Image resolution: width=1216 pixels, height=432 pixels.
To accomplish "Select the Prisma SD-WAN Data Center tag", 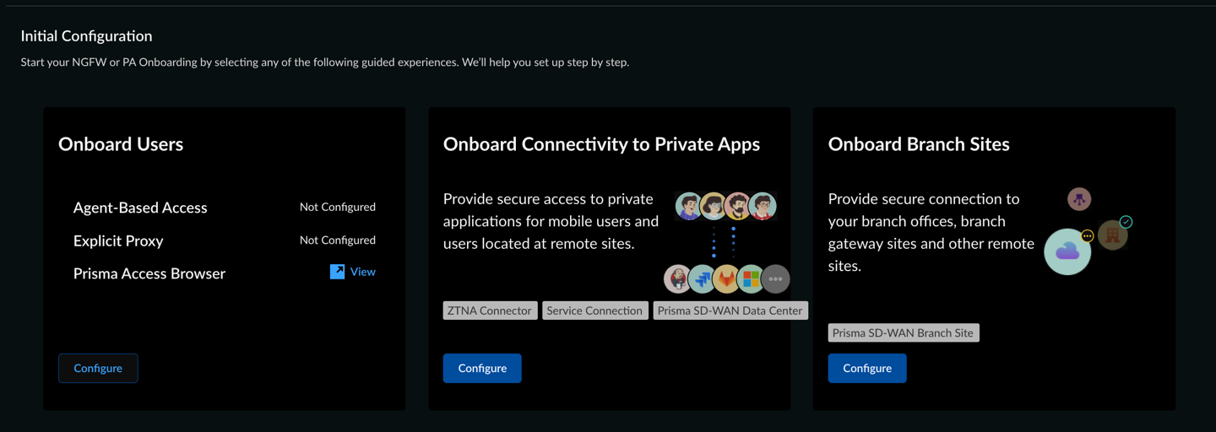I will click(x=730, y=310).
